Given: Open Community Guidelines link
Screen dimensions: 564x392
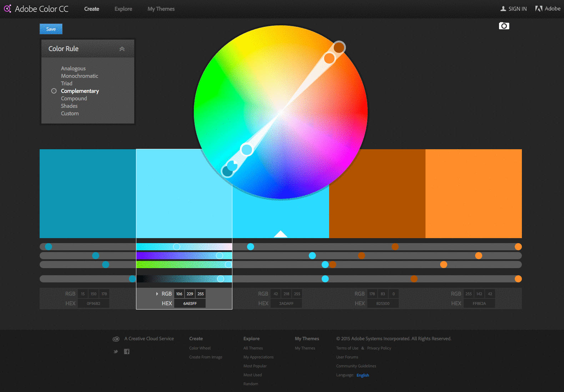Looking at the screenshot, I should point(356,366).
